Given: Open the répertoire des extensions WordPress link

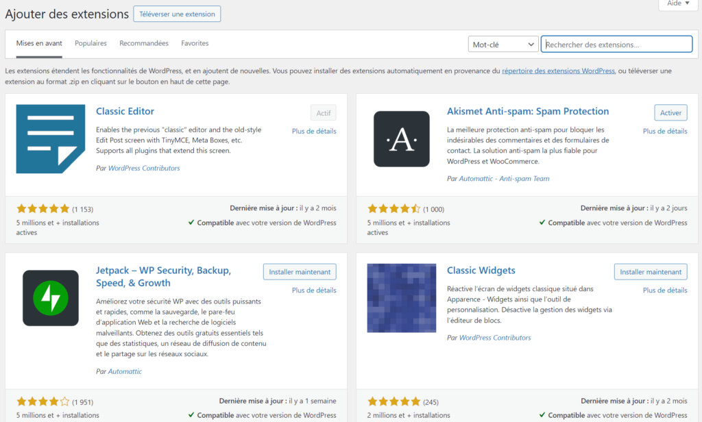Looking at the screenshot, I should pos(558,71).
